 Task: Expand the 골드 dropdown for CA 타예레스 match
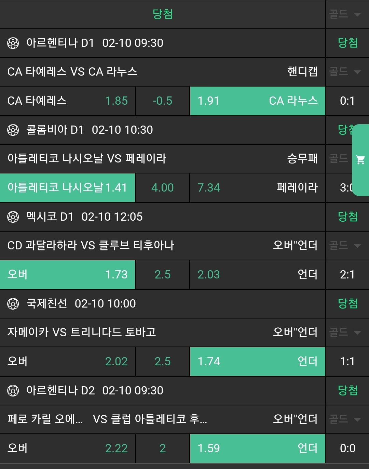click(345, 72)
